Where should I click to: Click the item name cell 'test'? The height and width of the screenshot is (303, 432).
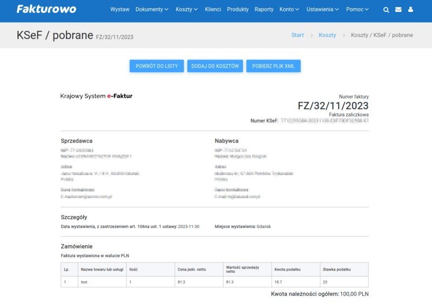102,282
